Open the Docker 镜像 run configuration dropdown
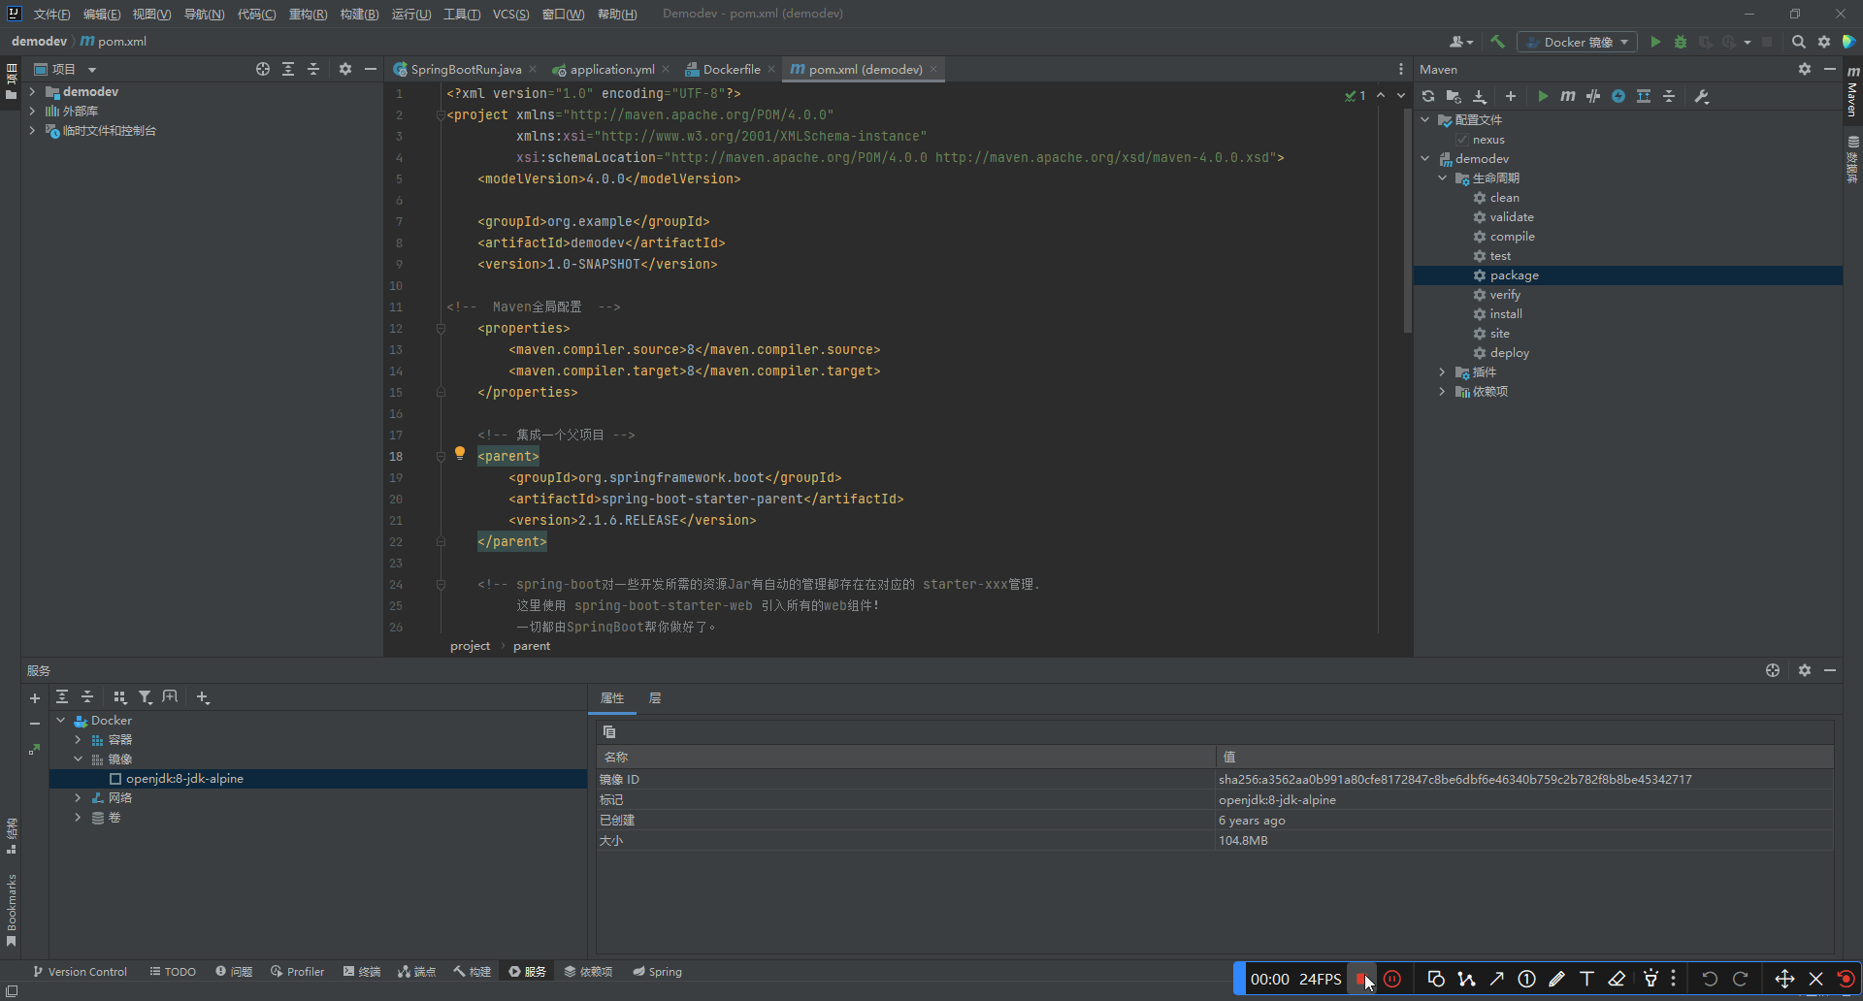 click(x=1578, y=42)
